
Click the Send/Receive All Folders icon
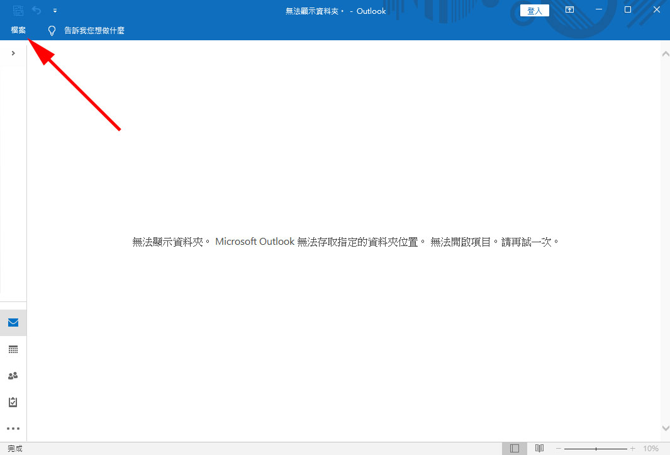[x=18, y=10]
